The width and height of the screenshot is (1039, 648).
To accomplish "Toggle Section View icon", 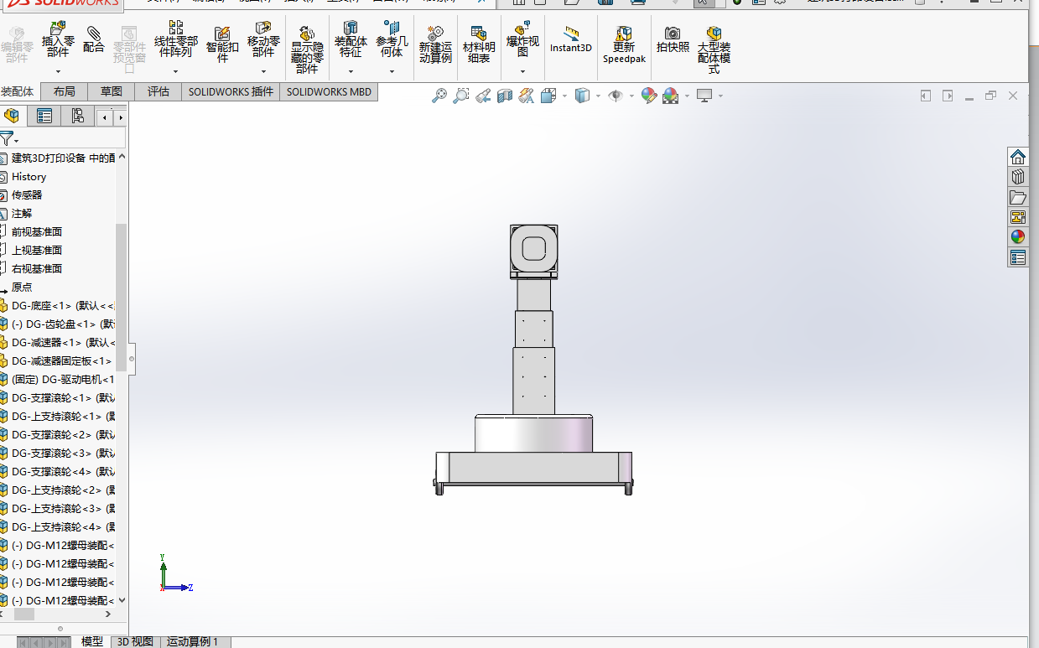I will click(504, 96).
